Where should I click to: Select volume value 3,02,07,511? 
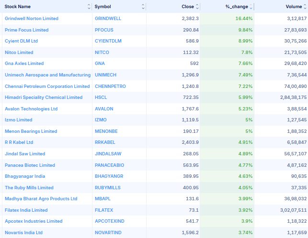[x=294, y=210]
